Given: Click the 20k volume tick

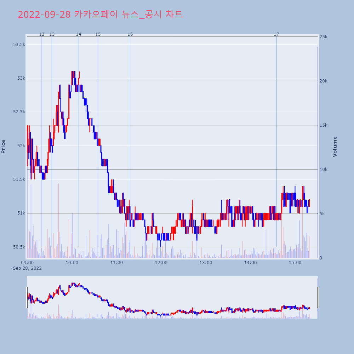Looking at the screenshot, I should pos(324,81).
